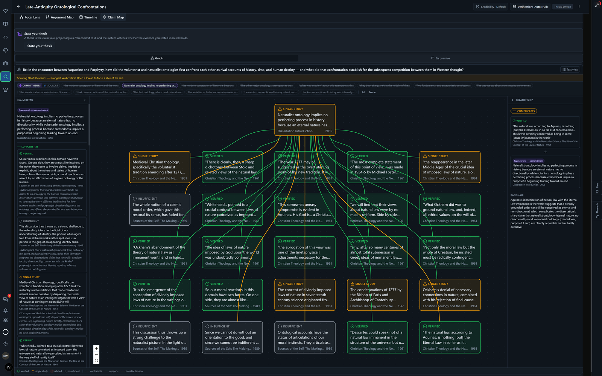602x376 pixels.
Task: Click the briefcase sidebar icon
Action: click(6, 64)
